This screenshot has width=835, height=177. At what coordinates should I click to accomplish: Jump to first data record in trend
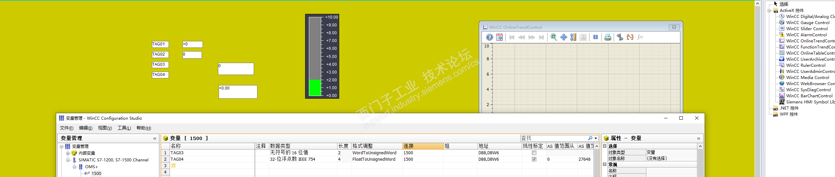point(512,37)
